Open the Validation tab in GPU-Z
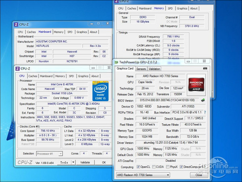 click(x=154, y=69)
